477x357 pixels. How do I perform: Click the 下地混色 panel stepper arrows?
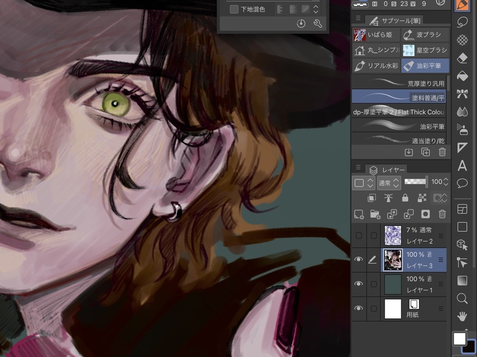pyautogui.click(x=316, y=9)
